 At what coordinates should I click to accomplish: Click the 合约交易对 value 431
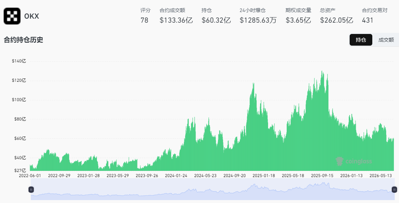368,20
